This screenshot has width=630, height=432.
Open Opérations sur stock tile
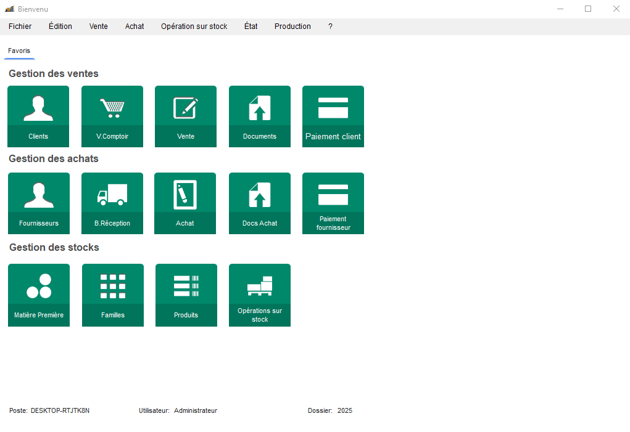pos(260,295)
